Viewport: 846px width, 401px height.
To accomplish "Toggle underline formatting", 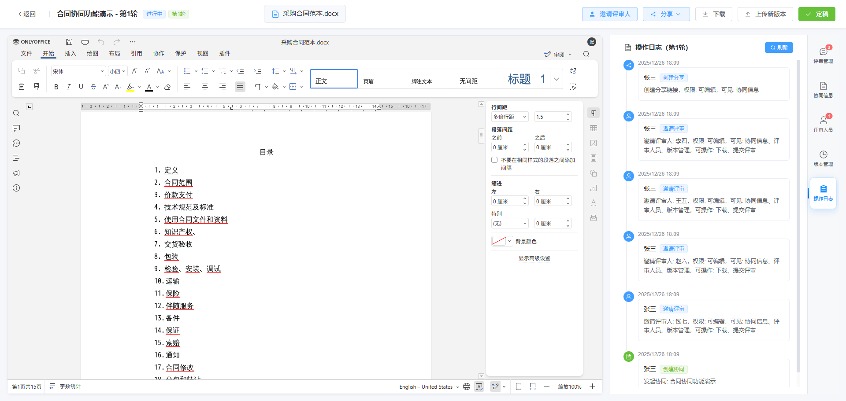I will [81, 87].
